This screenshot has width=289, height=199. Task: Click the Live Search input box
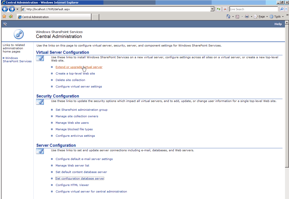pos(254,9)
